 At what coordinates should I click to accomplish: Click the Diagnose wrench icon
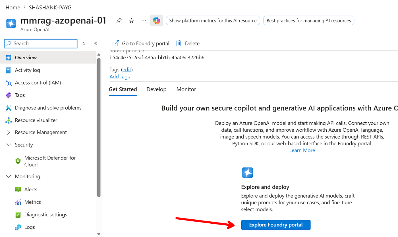[9, 108]
